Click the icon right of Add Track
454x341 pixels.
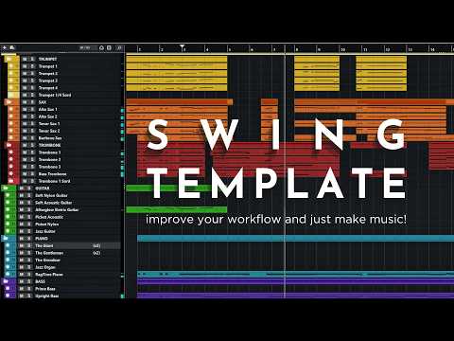12,48
